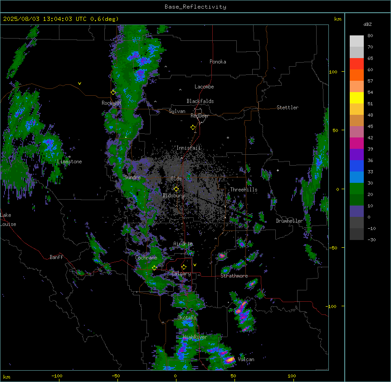The width and height of the screenshot is (391, 382).
Task: Click the asterisk marker east of Innisfail
Action: coord(228,137)
